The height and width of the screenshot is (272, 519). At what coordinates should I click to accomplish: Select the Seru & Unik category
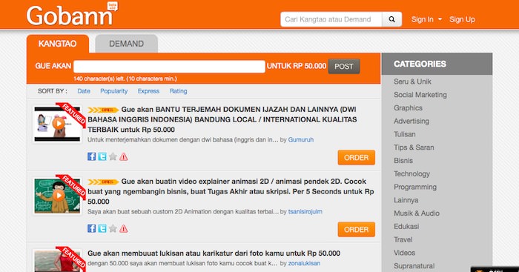[412, 82]
